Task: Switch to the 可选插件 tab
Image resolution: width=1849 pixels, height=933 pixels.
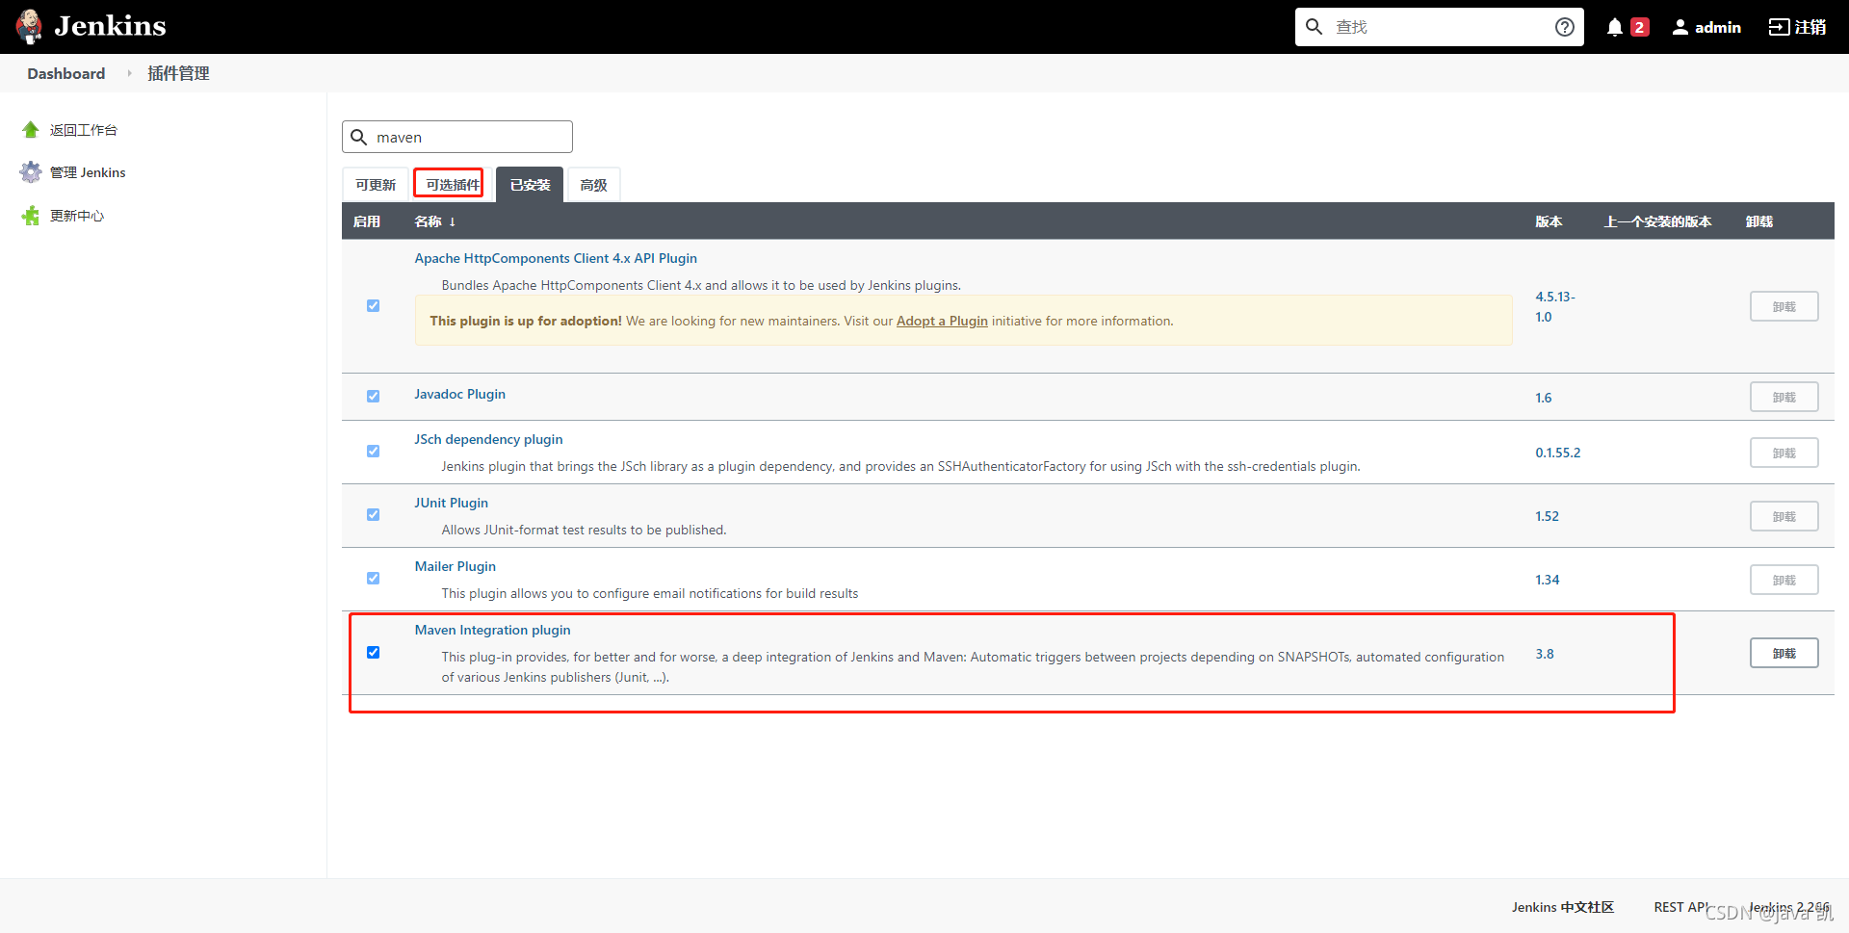Action: [453, 185]
